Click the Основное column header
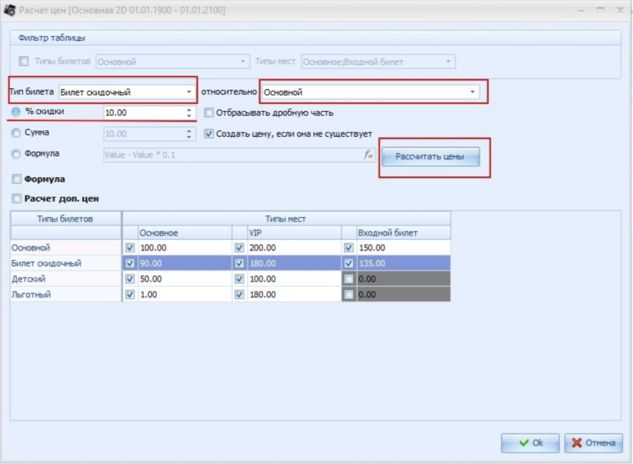 pyautogui.click(x=185, y=232)
